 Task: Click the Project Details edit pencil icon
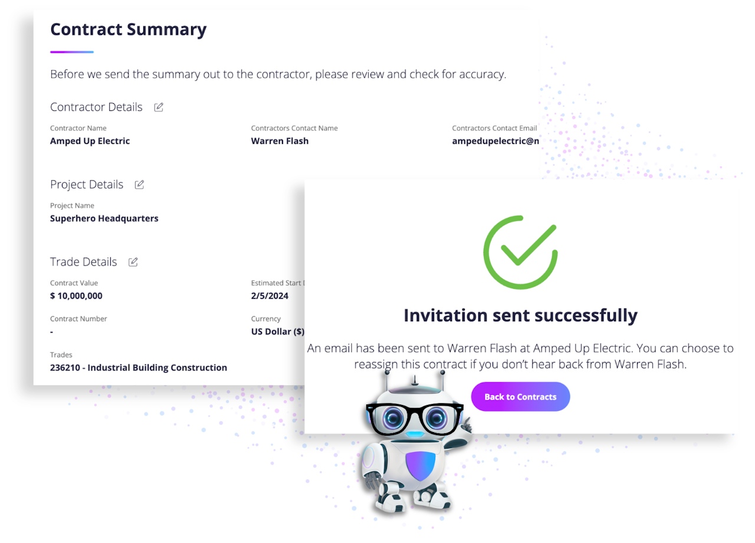click(139, 185)
